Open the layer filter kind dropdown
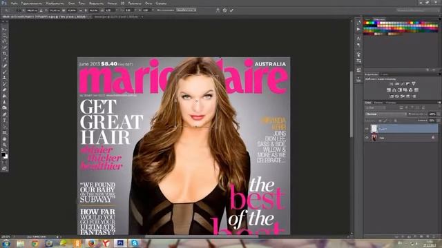This screenshot has width=442, height=248. coord(375,107)
